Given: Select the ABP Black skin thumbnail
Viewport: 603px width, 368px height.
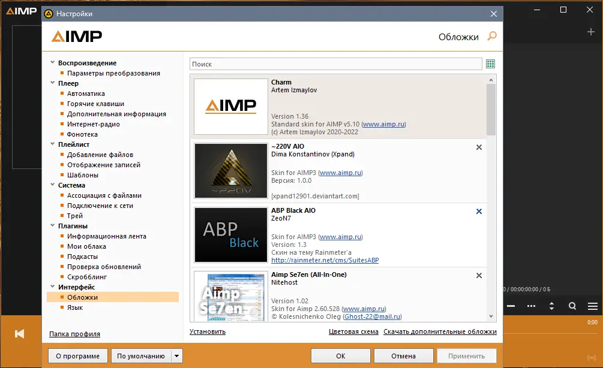Looking at the screenshot, I should click(231, 235).
